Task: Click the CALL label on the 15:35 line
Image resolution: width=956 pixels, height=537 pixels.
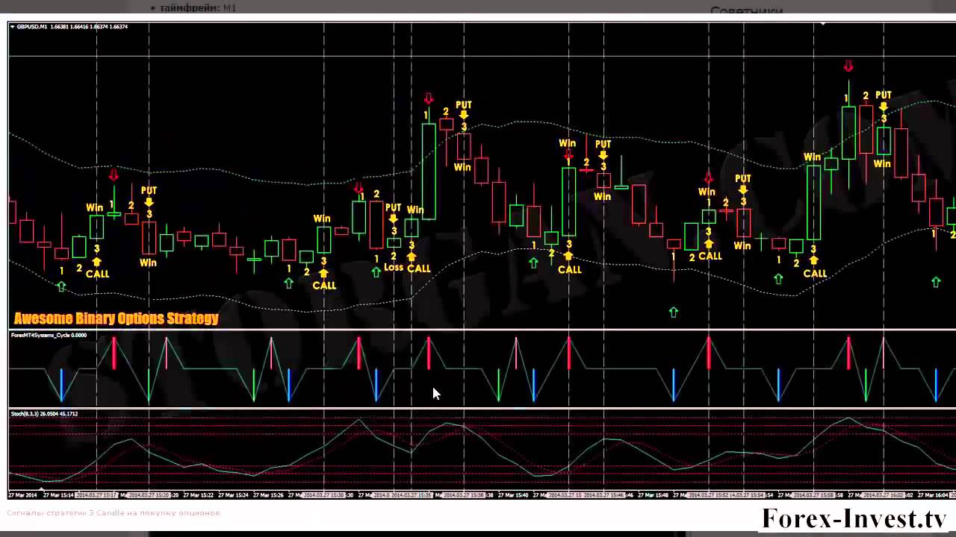Action: tap(418, 268)
